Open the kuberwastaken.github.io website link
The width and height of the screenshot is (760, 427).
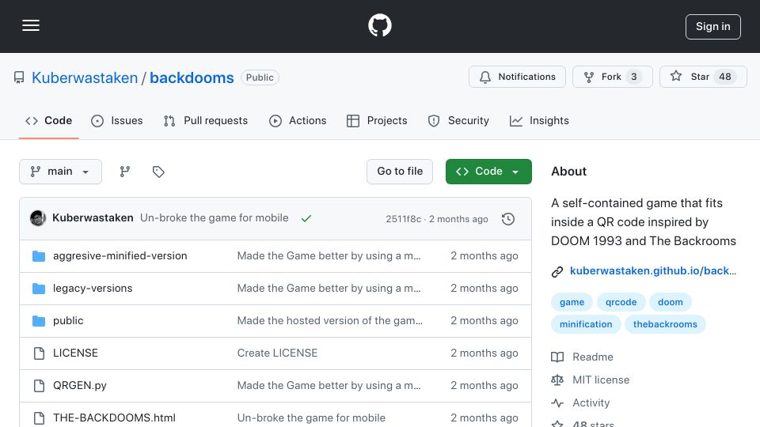653,270
